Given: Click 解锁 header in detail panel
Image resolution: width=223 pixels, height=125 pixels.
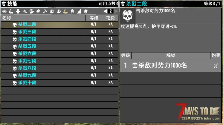Looking at the screenshot, I should (x=171, y=55).
